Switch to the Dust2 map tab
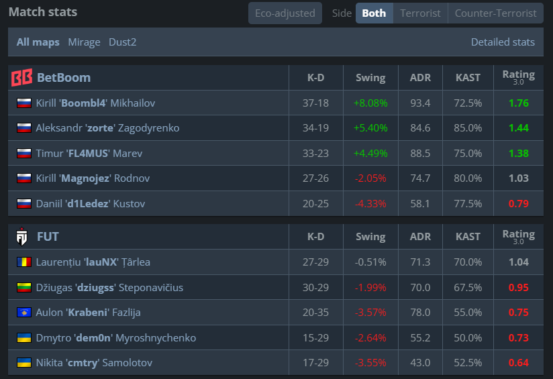 tap(122, 42)
